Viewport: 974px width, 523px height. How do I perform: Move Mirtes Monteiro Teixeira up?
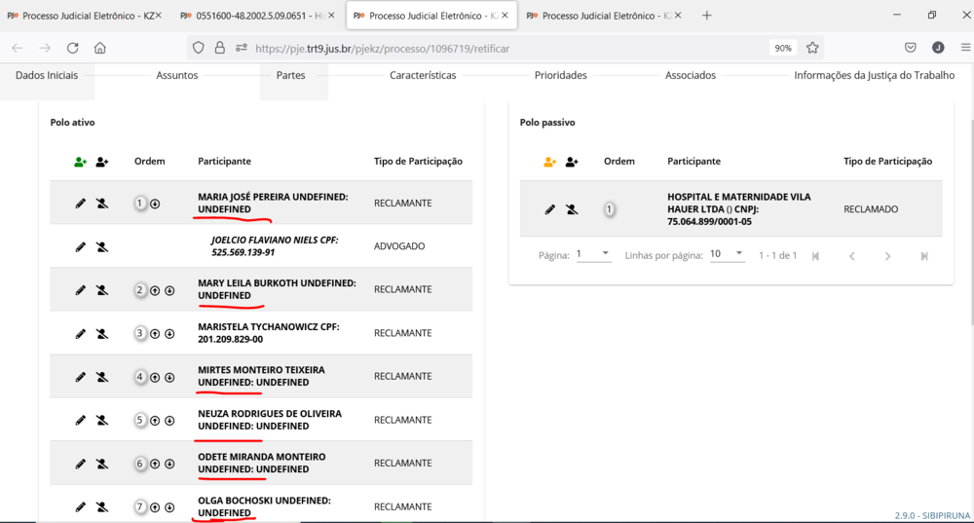tap(155, 378)
